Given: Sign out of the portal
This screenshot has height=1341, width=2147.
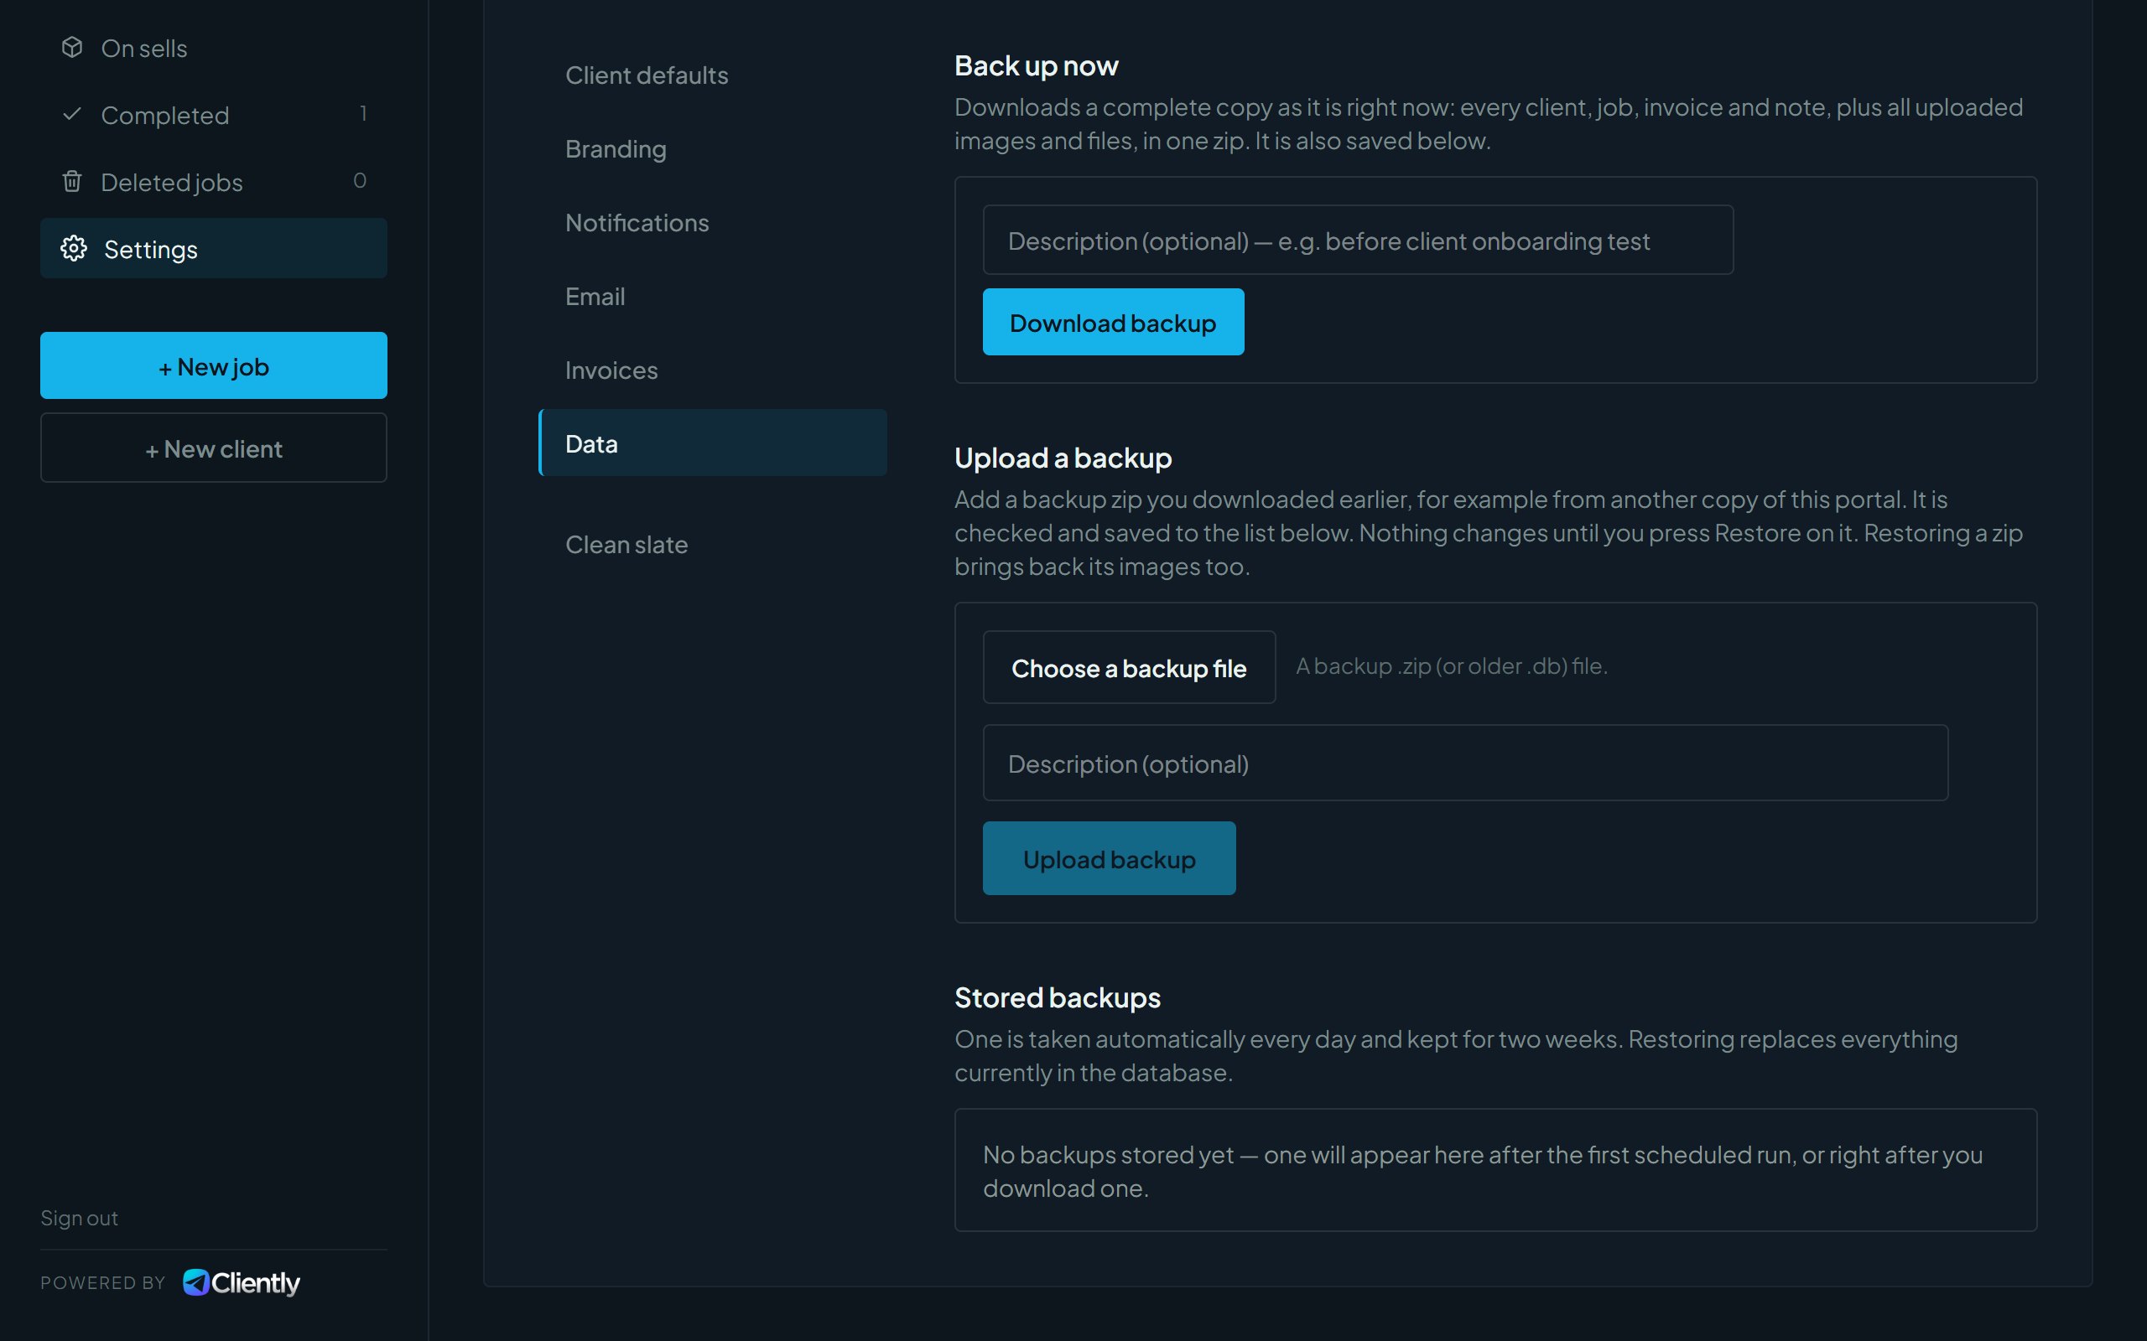Looking at the screenshot, I should [79, 1218].
